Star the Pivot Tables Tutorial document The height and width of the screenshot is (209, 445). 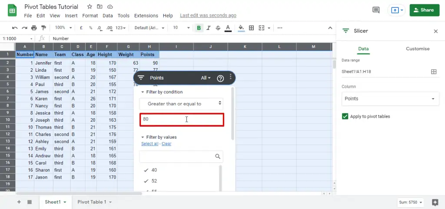pos(90,7)
